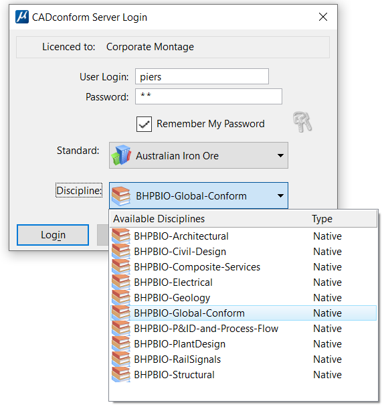Choose BHPBIO-Structural discipline
386x409 pixels.
click(244, 375)
